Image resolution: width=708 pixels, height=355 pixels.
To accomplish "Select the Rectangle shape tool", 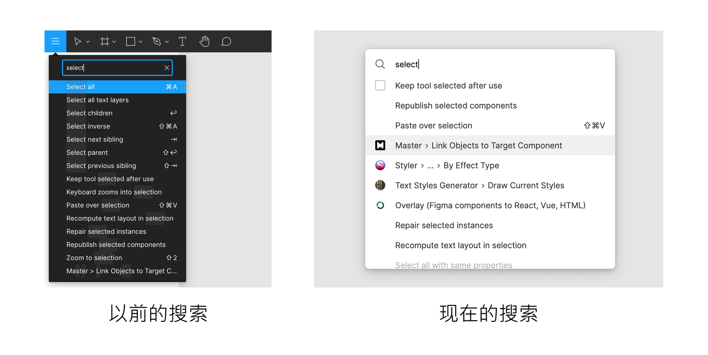I will coord(131,42).
